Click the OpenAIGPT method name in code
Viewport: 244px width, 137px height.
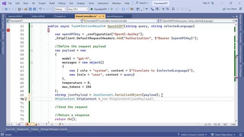(x=116, y=26)
